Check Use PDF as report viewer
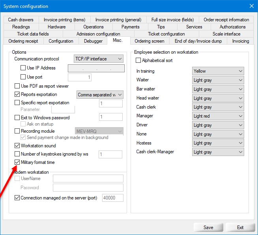258x235 pixels. (x=17, y=86)
